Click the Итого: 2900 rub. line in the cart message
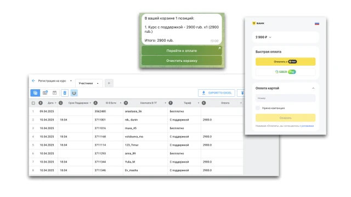Viewport: 351px width, 197px height. point(159,40)
